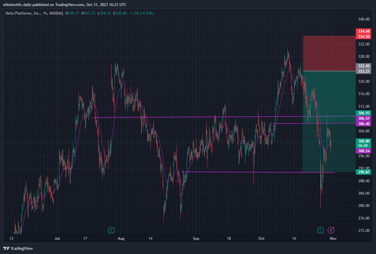Click the TradingView logo at bottom left
The height and width of the screenshot is (254, 376).
point(18,249)
